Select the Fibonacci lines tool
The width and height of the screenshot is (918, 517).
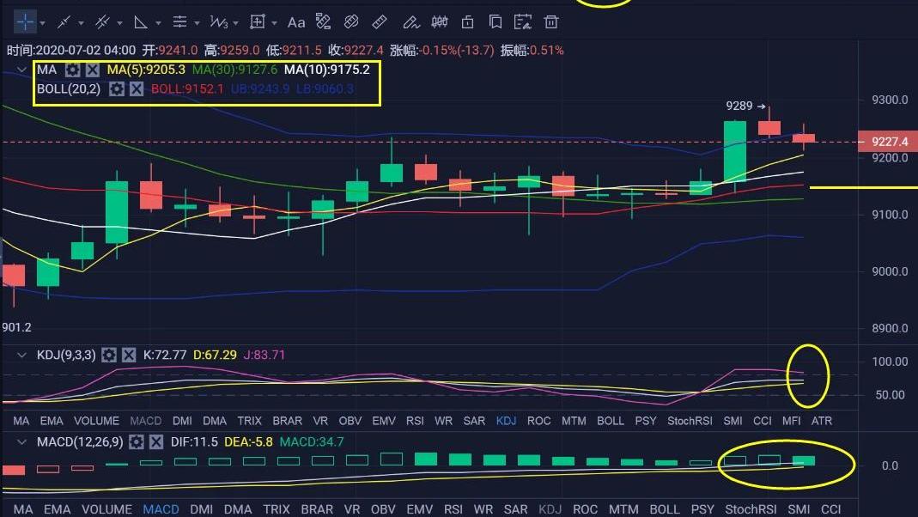point(179,21)
